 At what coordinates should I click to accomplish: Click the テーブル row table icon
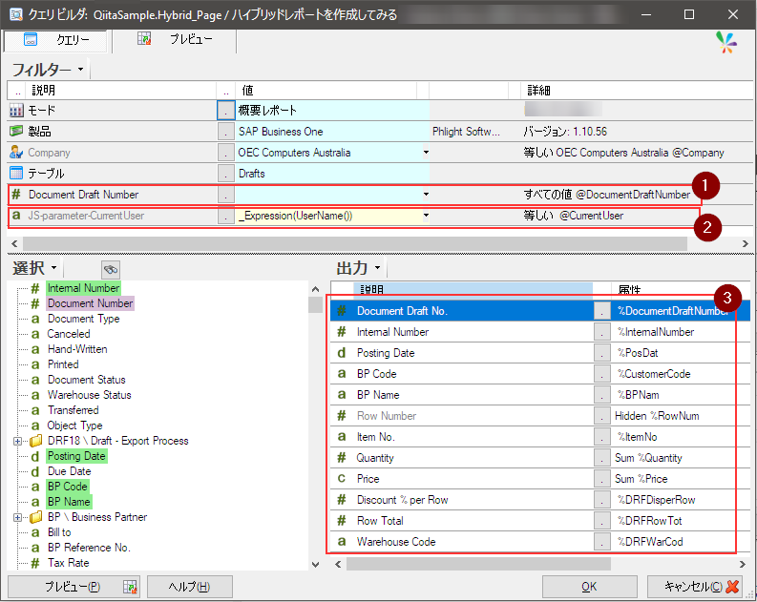[16, 174]
